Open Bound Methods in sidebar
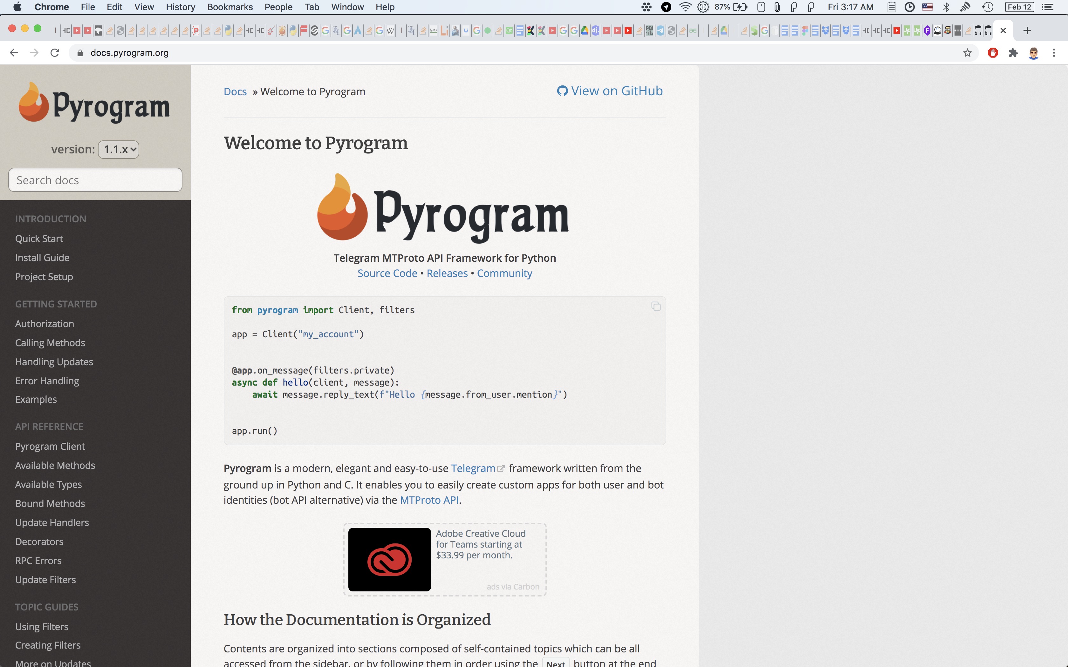1068x667 pixels. click(x=50, y=503)
